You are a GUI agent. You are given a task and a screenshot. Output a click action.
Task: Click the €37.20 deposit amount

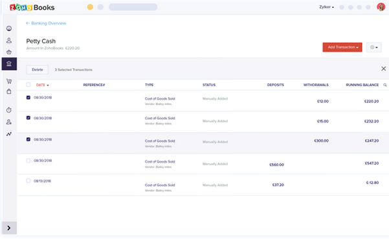tap(278, 185)
